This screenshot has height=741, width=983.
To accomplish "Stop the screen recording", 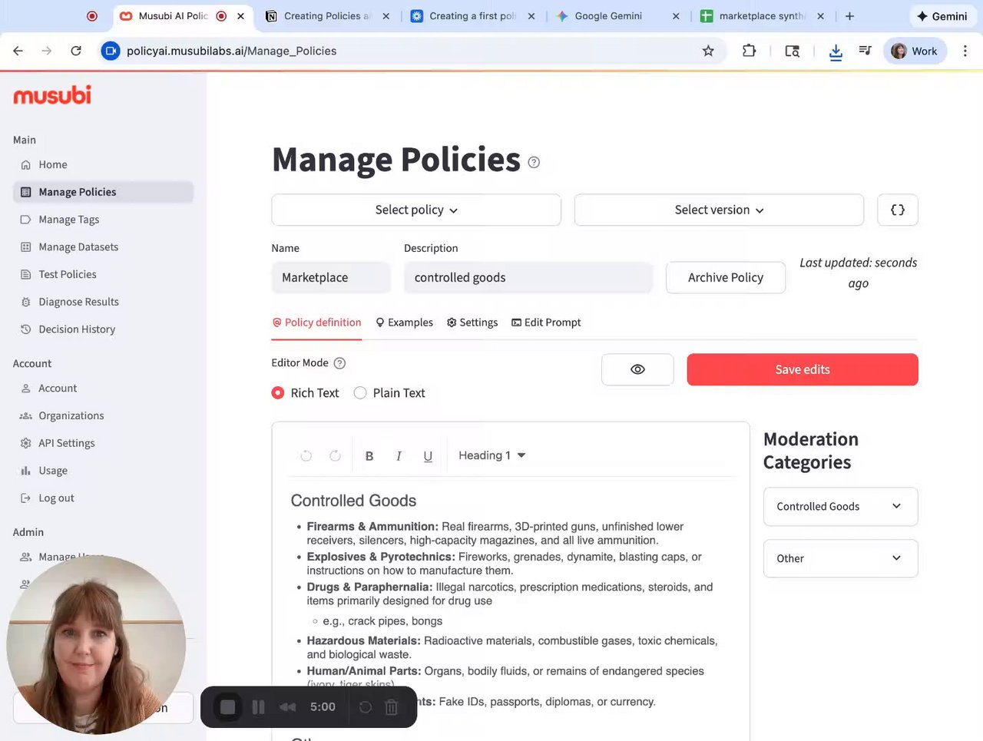I will [x=227, y=707].
